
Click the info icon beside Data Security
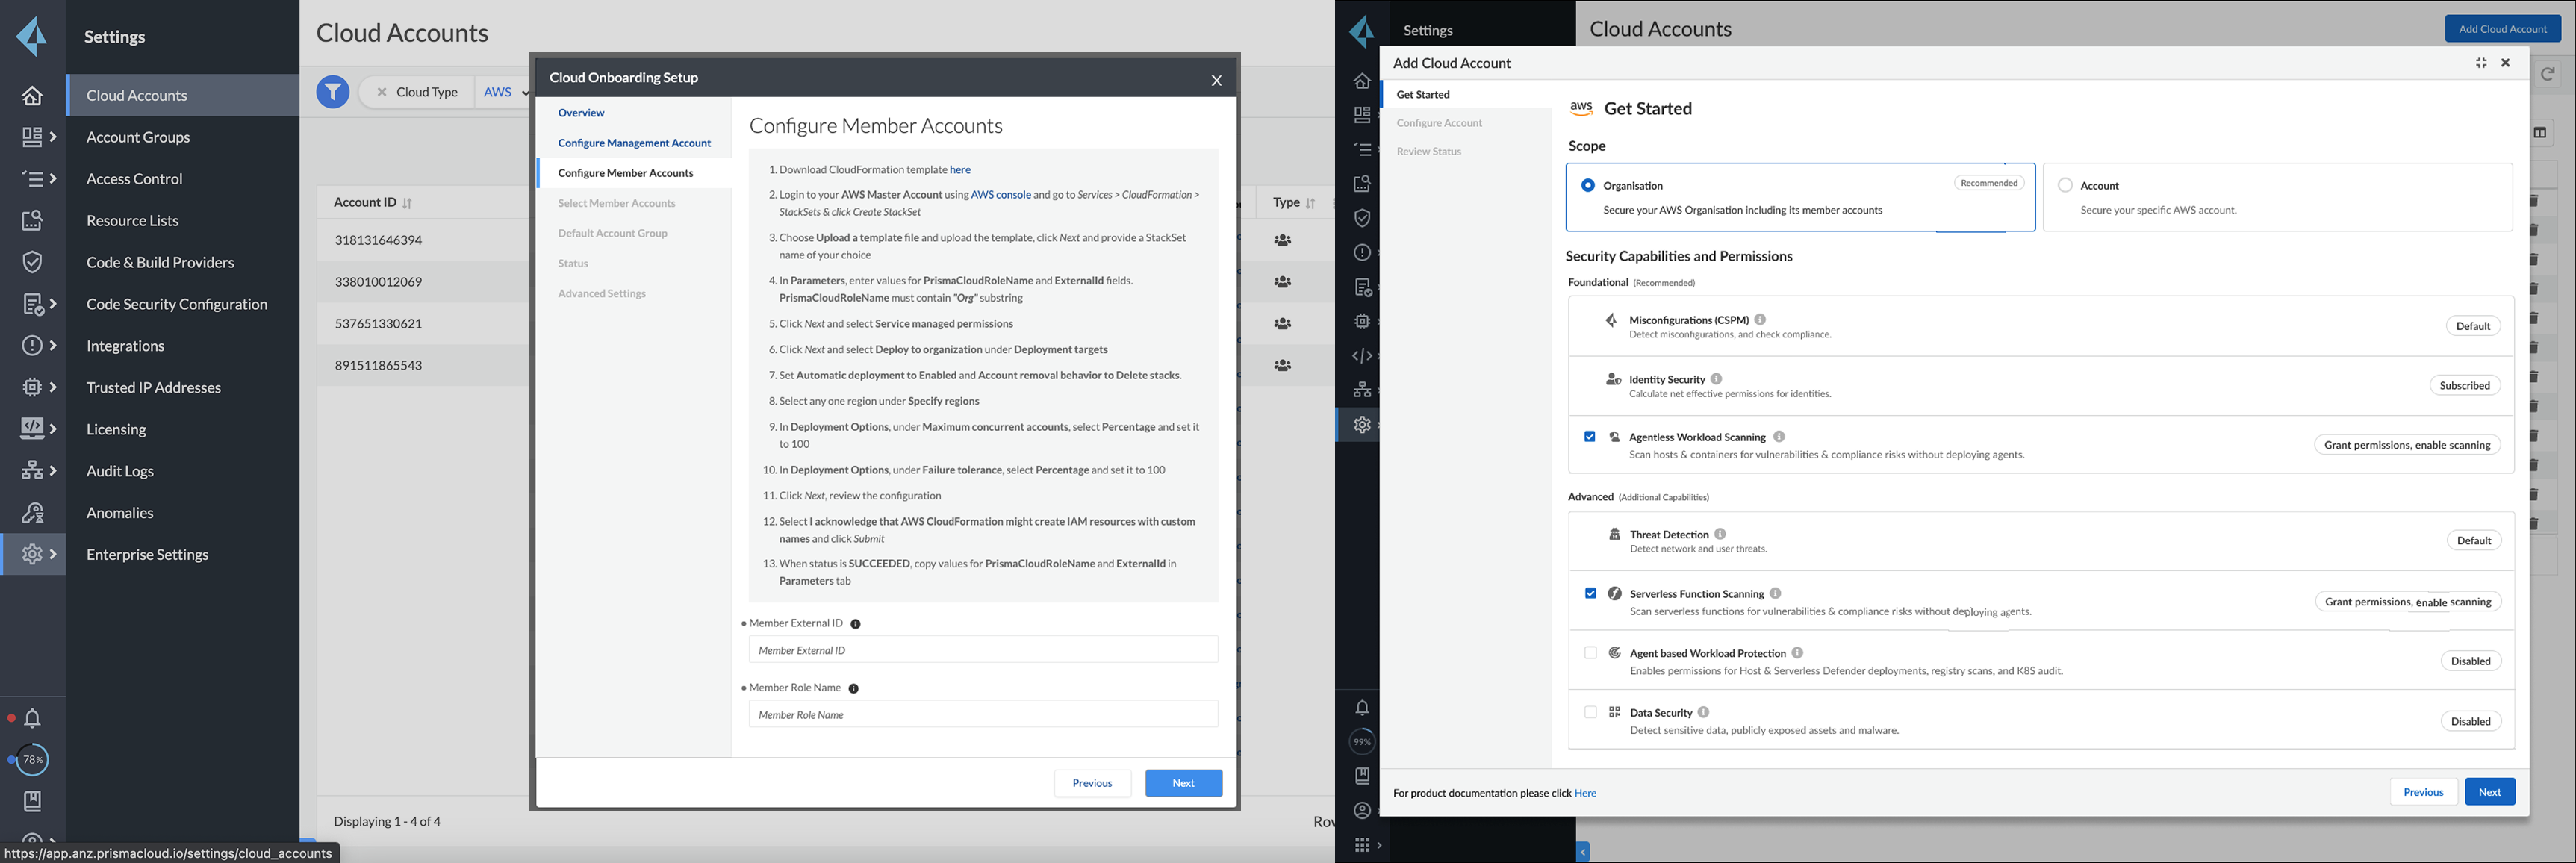[x=1703, y=712]
